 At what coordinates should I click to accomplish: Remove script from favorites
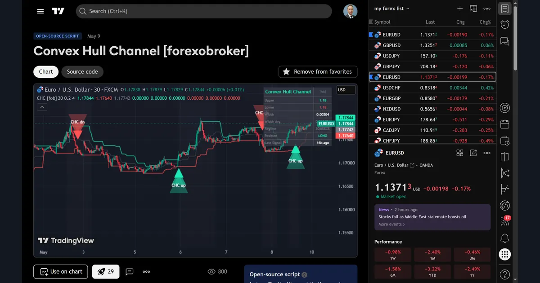tap(318, 71)
